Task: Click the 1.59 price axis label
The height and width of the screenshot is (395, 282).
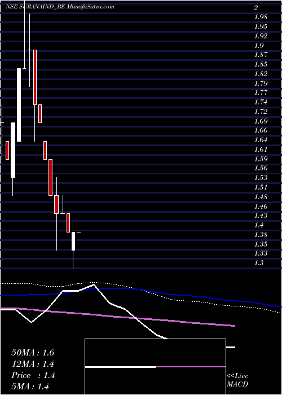Action: tap(261, 159)
